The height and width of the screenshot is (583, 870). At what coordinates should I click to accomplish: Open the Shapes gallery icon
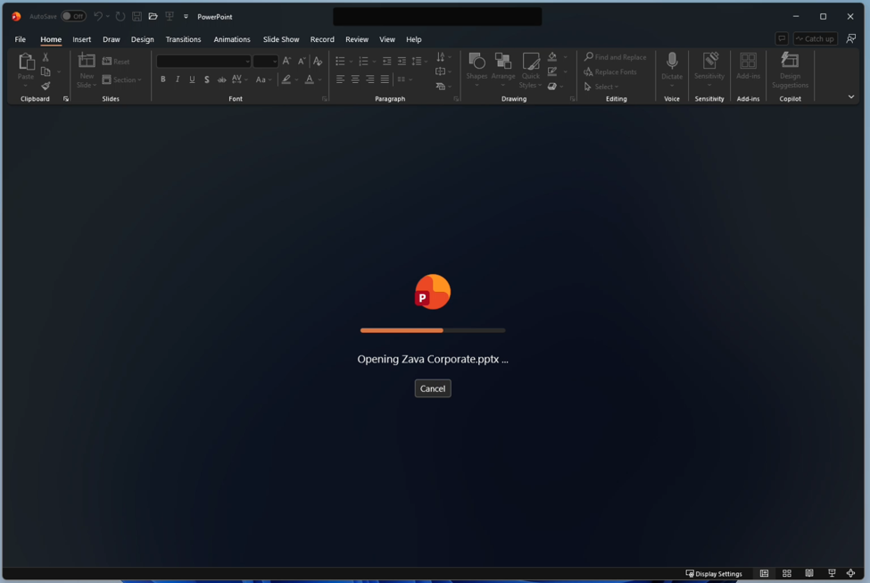[x=476, y=61]
